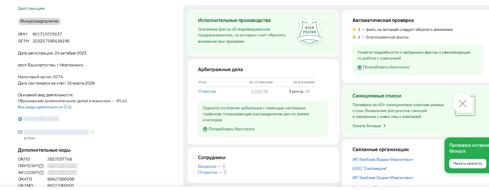
Task: Open the Вакансии link under Сотрудники
Action: pyautogui.click(x=207, y=167)
